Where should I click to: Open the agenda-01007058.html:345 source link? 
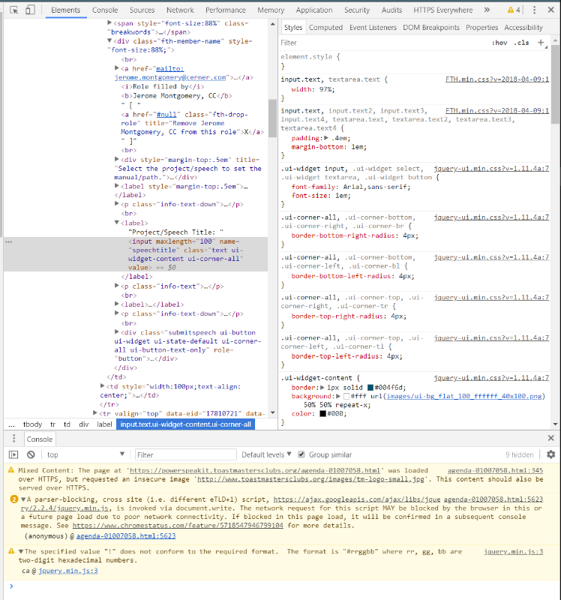pyautogui.click(x=495, y=470)
